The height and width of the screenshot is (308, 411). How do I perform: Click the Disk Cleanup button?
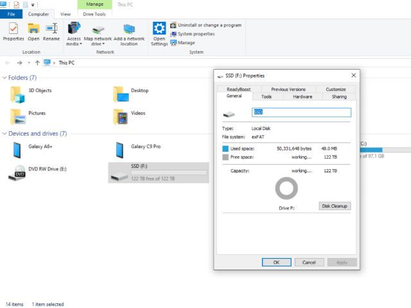[335, 206]
